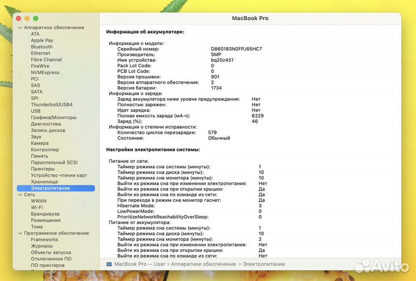Open Устройство чтения карт entry
The height and width of the screenshot is (281, 416).
tap(59, 175)
